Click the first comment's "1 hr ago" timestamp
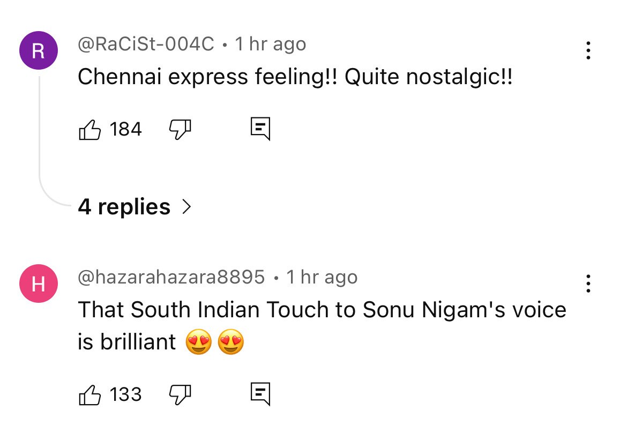The height and width of the screenshot is (425, 627). coord(271,44)
